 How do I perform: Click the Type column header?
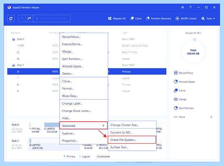(x=125, y=33)
